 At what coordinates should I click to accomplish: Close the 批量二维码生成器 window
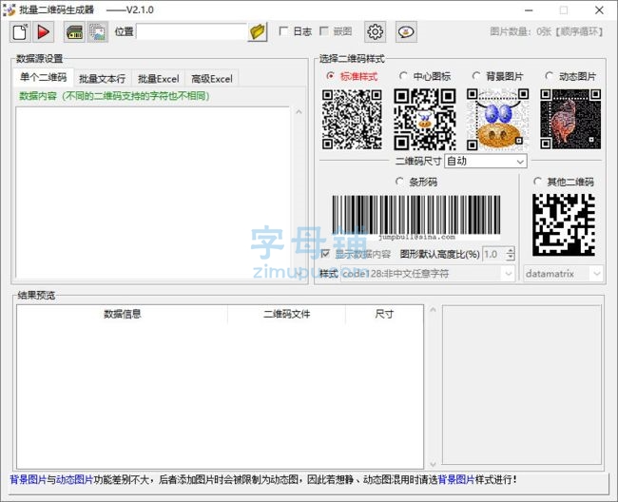(x=599, y=10)
